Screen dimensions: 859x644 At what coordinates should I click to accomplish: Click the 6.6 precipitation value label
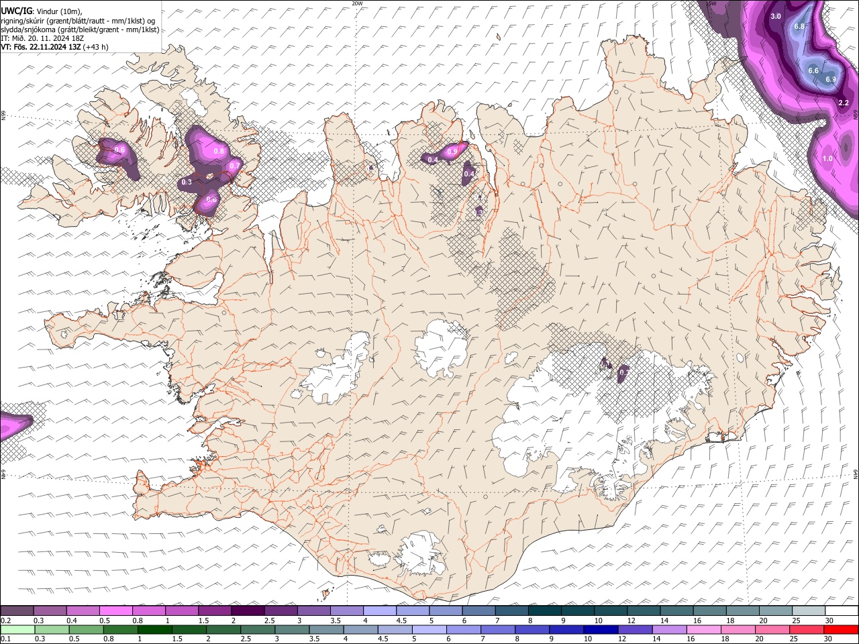(x=813, y=70)
